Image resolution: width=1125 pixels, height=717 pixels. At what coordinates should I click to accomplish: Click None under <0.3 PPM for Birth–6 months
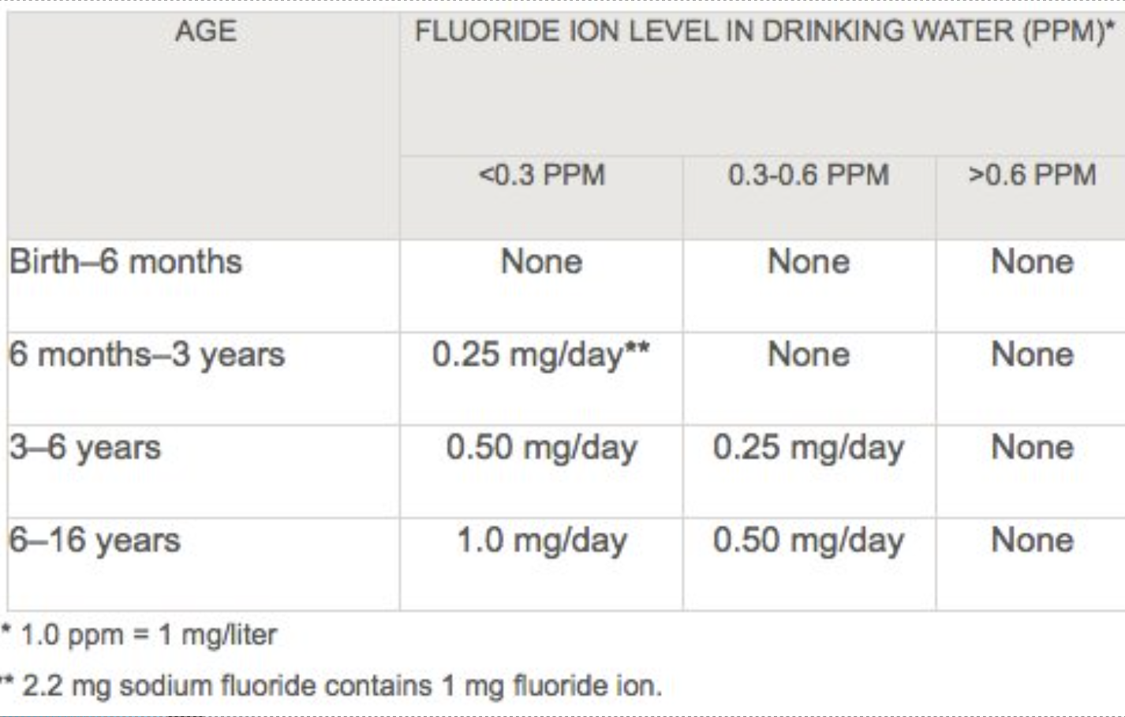(x=541, y=262)
